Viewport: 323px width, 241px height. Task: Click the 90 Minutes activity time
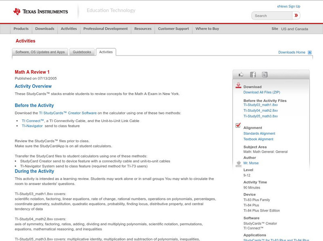tap(252, 187)
